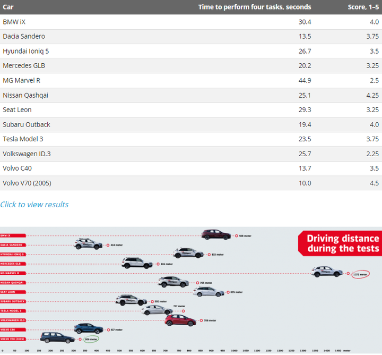Select the 'Nissan Qashqai' table cell
382x355 pixels.
[25, 95]
